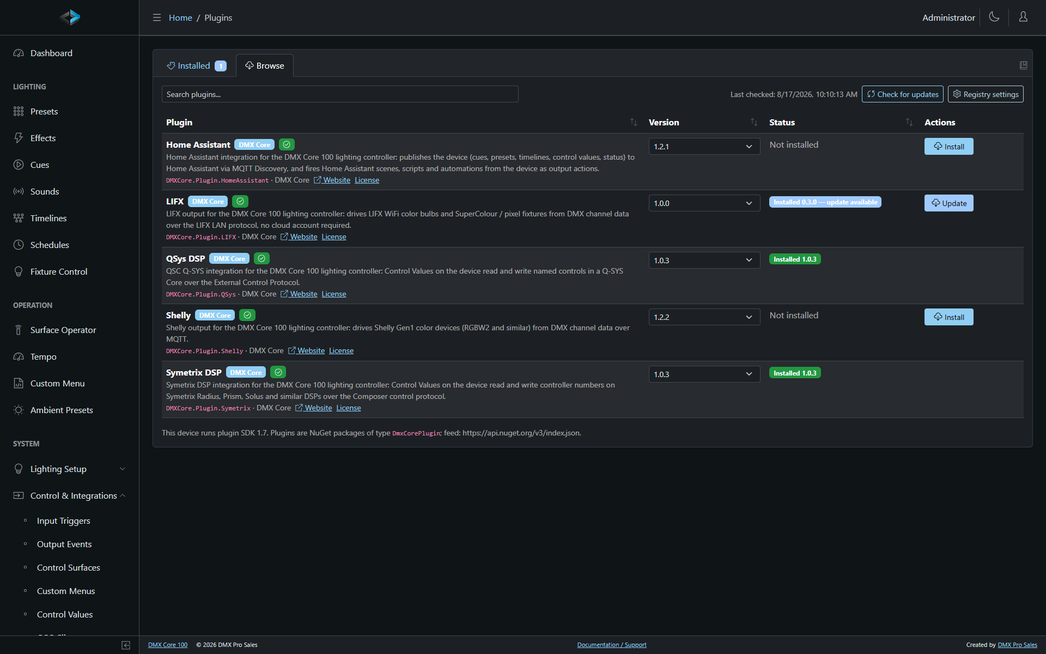Open Home Assistant version dropdown 1.2.1

704,146
